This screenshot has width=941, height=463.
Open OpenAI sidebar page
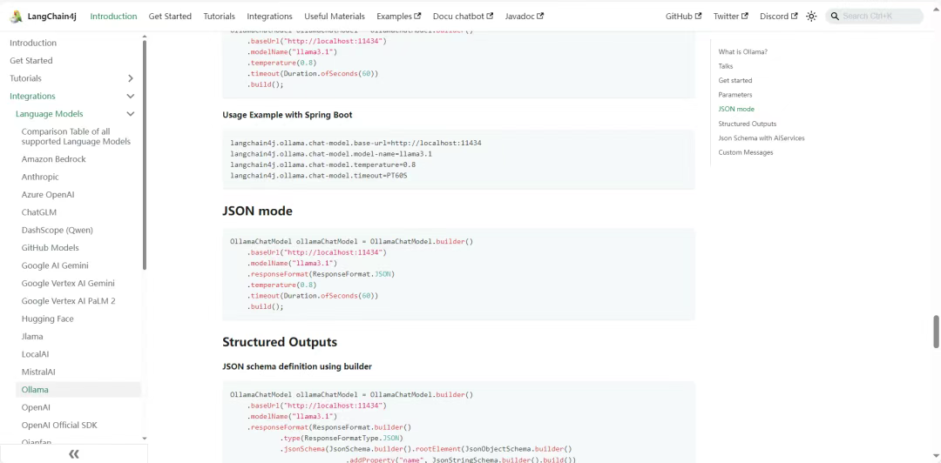click(36, 407)
